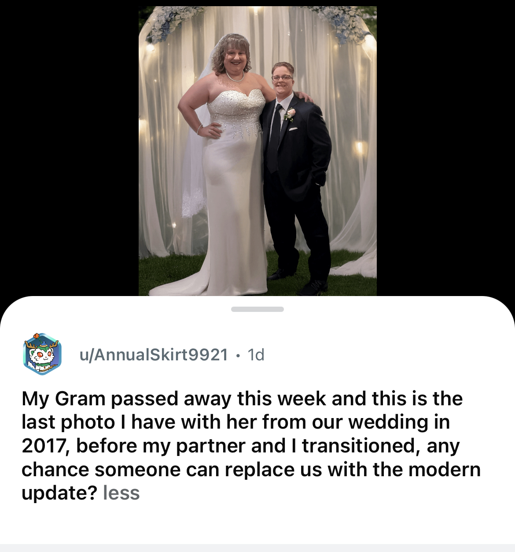Click the pearl necklace in photo
515x552 pixels.
(x=235, y=78)
